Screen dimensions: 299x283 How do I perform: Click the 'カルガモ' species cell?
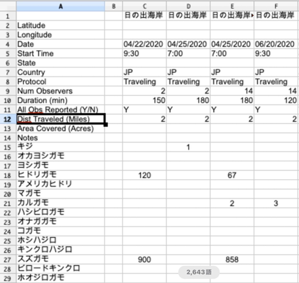pos(60,203)
